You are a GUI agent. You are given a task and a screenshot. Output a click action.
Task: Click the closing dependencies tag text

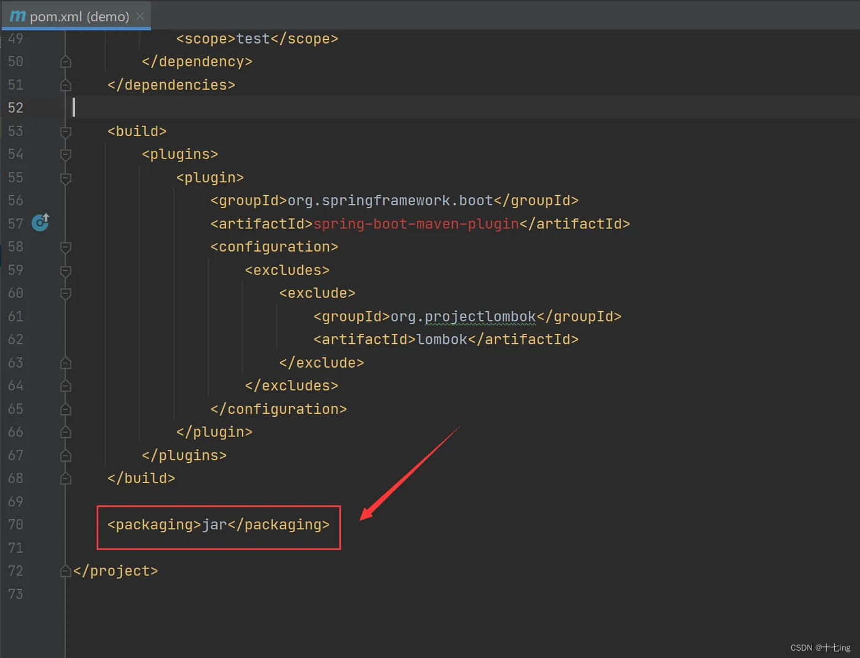click(x=171, y=85)
